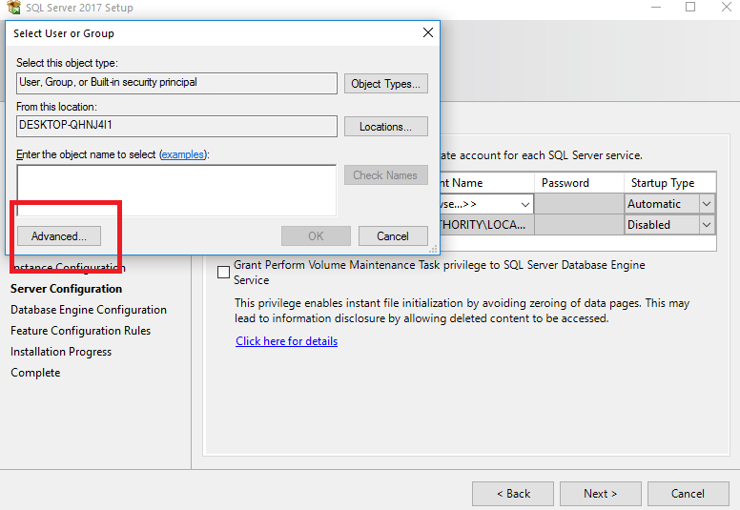Screen dimensions: 740x510
Task: Close the Select User or Group dialog
Action: click(427, 32)
